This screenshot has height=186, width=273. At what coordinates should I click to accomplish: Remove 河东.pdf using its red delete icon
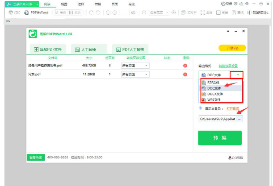tap(185, 74)
